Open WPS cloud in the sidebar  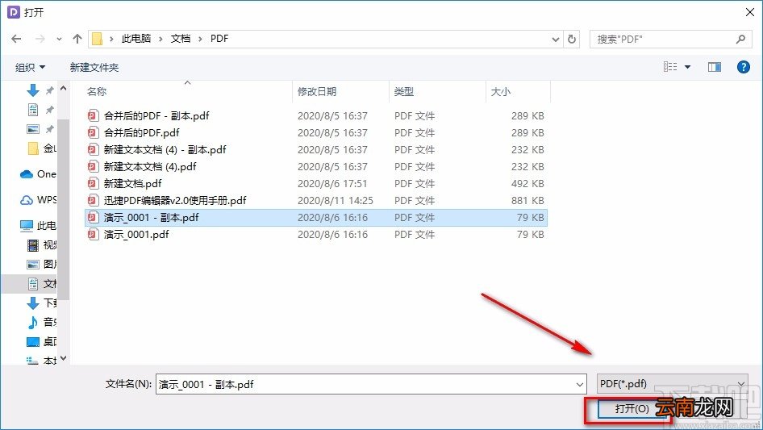click(x=38, y=199)
